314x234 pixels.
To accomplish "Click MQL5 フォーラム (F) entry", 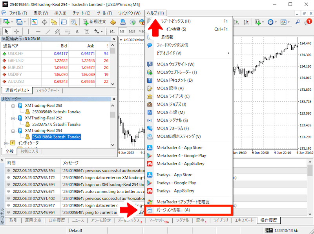I will point(188,128).
